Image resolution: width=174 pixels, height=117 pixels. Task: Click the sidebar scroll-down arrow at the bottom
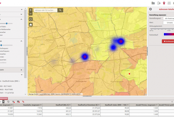click(25, 94)
